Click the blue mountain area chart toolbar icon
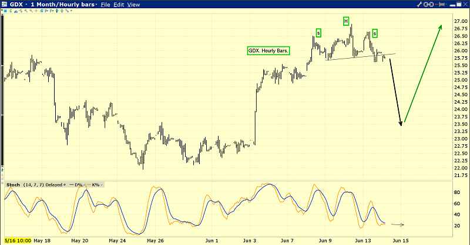Image resolution: width=470 pixels, height=245 pixels. [x=16, y=11]
